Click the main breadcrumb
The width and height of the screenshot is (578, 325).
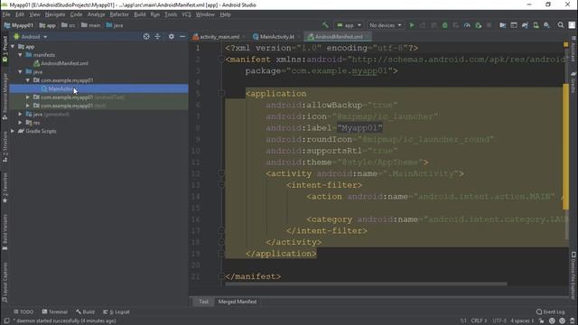coord(90,25)
